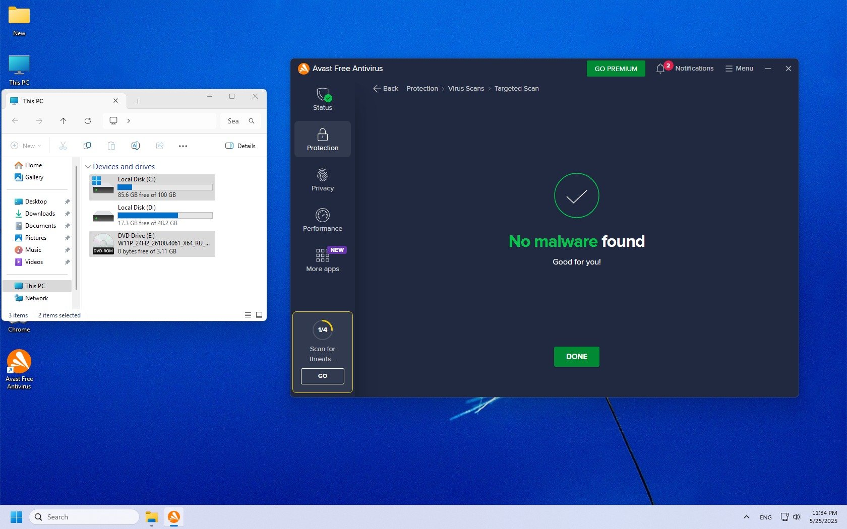
Task: Click the forward arrow in File Explorer
Action: (x=39, y=121)
